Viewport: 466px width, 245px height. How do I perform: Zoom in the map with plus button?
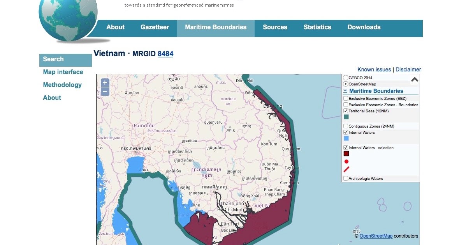(105, 82)
